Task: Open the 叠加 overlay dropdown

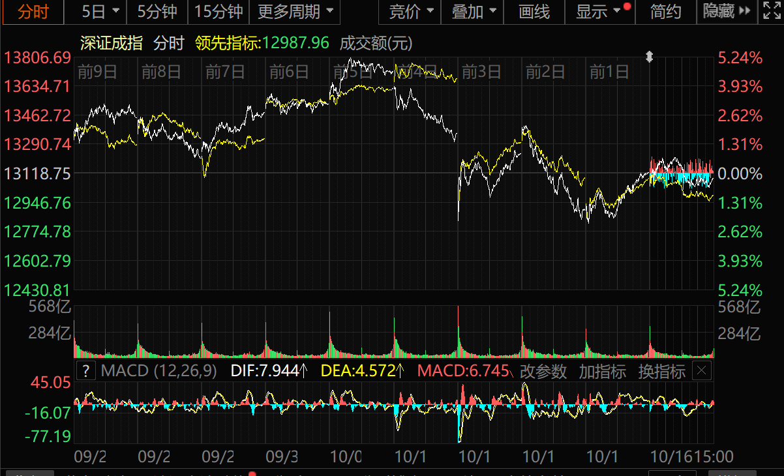Action: tap(474, 11)
